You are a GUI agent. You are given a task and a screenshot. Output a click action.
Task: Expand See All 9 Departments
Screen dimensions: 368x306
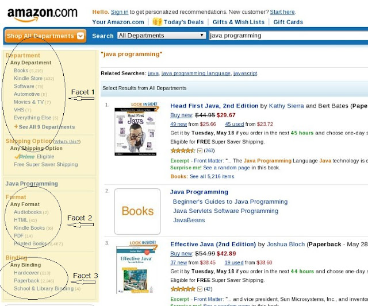(x=47, y=127)
